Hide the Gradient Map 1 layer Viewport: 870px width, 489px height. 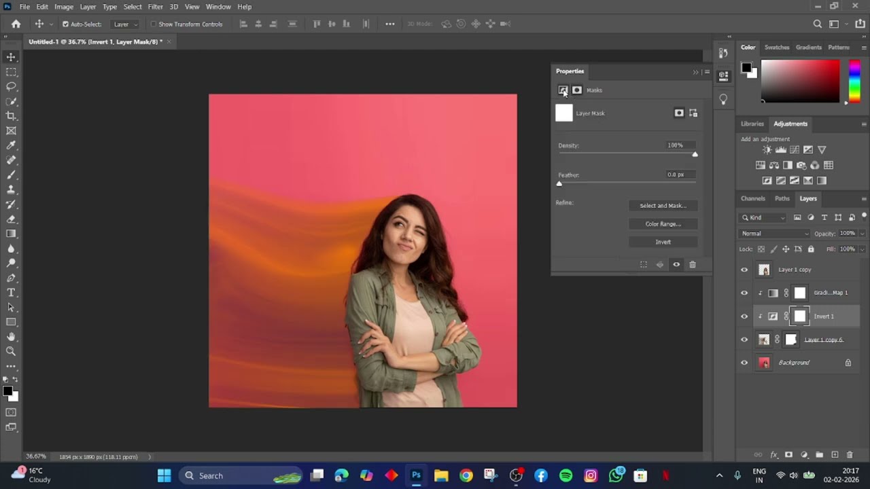pyautogui.click(x=744, y=293)
